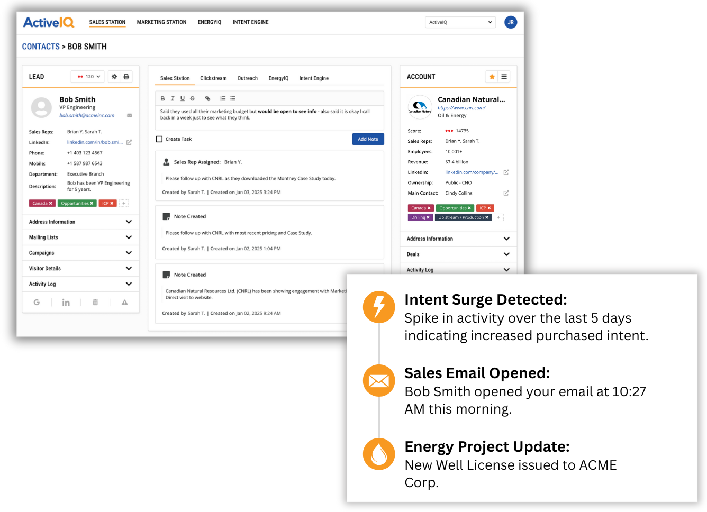Click the ActiveIQ logo
This screenshot has width=707, height=512.
click(49, 22)
